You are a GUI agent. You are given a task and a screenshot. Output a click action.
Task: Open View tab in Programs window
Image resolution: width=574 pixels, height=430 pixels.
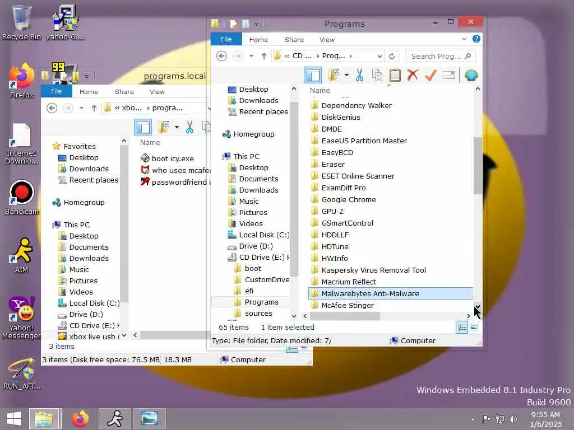point(327,40)
